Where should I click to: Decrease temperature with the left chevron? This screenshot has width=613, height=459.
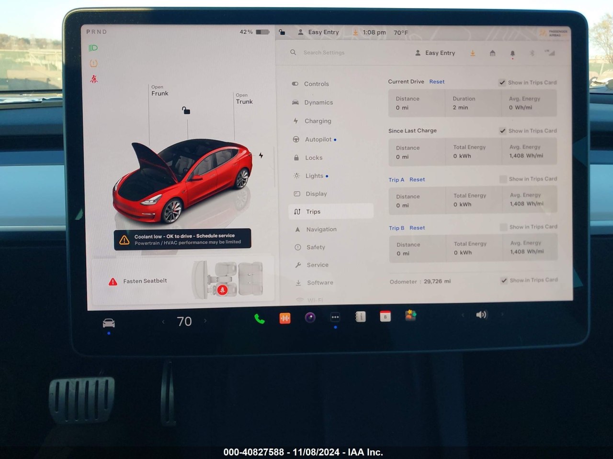pos(163,322)
